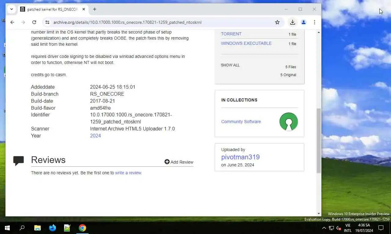Image resolution: width=391 pixels, height=234 pixels.
Task: Show hidden system tray icons
Action: 324,228
